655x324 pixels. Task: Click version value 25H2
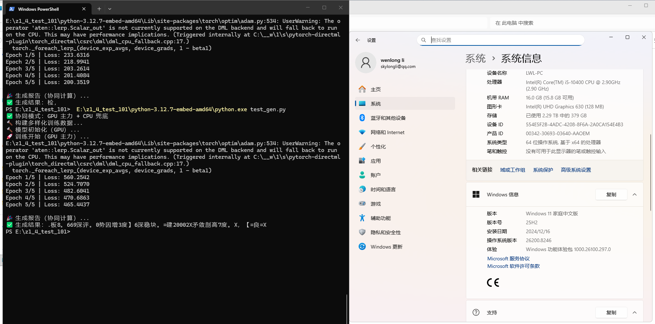[x=532, y=222]
